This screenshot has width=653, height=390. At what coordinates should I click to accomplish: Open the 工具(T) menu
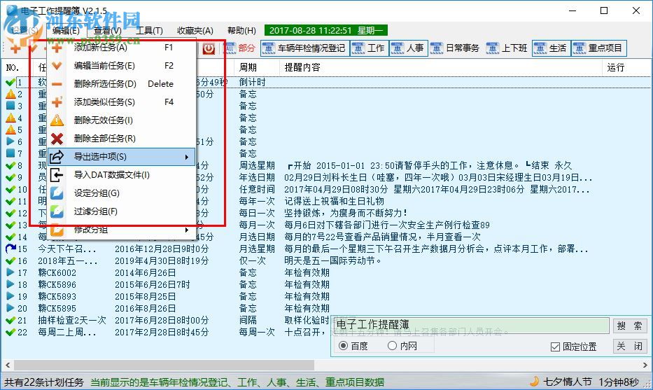(150, 30)
